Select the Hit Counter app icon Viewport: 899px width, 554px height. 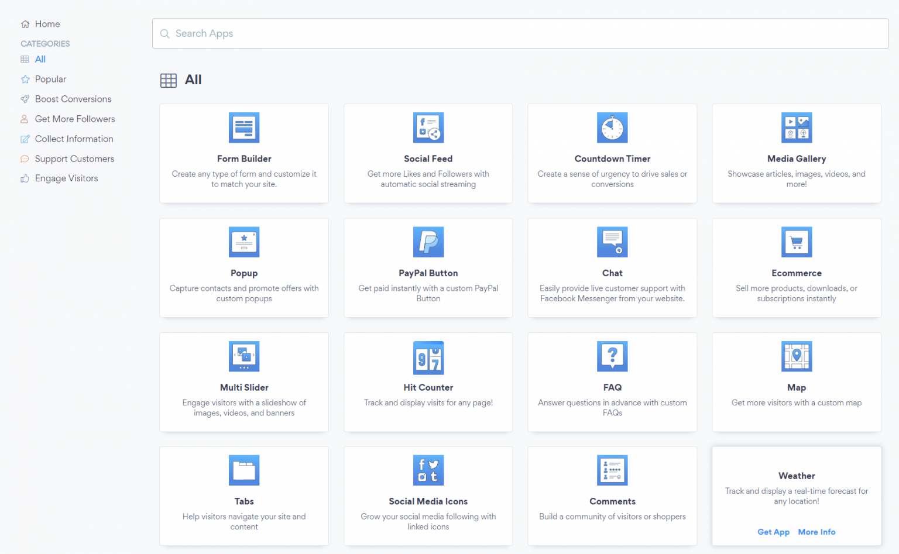[x=428, y=356]
